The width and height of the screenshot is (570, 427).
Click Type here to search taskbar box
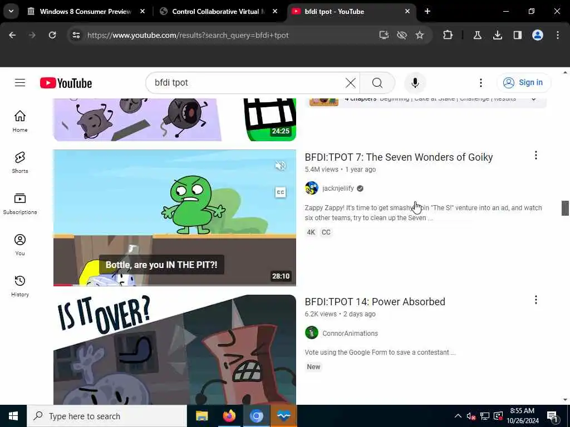(x=107, y=416)
